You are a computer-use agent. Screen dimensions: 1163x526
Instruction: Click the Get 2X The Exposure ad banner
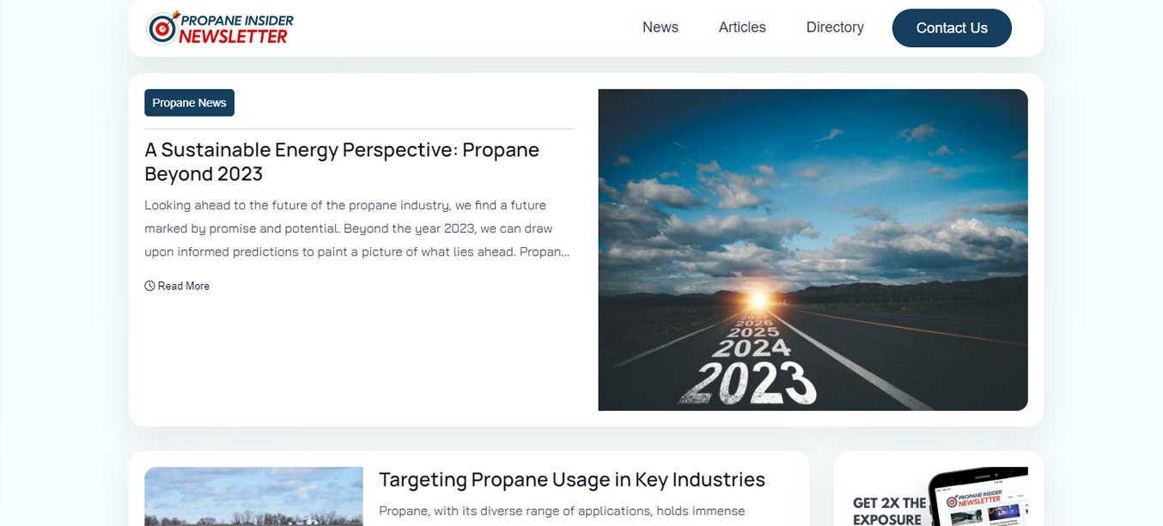[940, 496]
